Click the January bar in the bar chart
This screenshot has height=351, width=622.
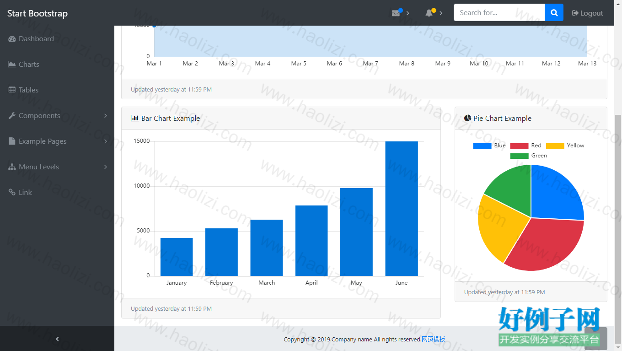click(177, 257)
